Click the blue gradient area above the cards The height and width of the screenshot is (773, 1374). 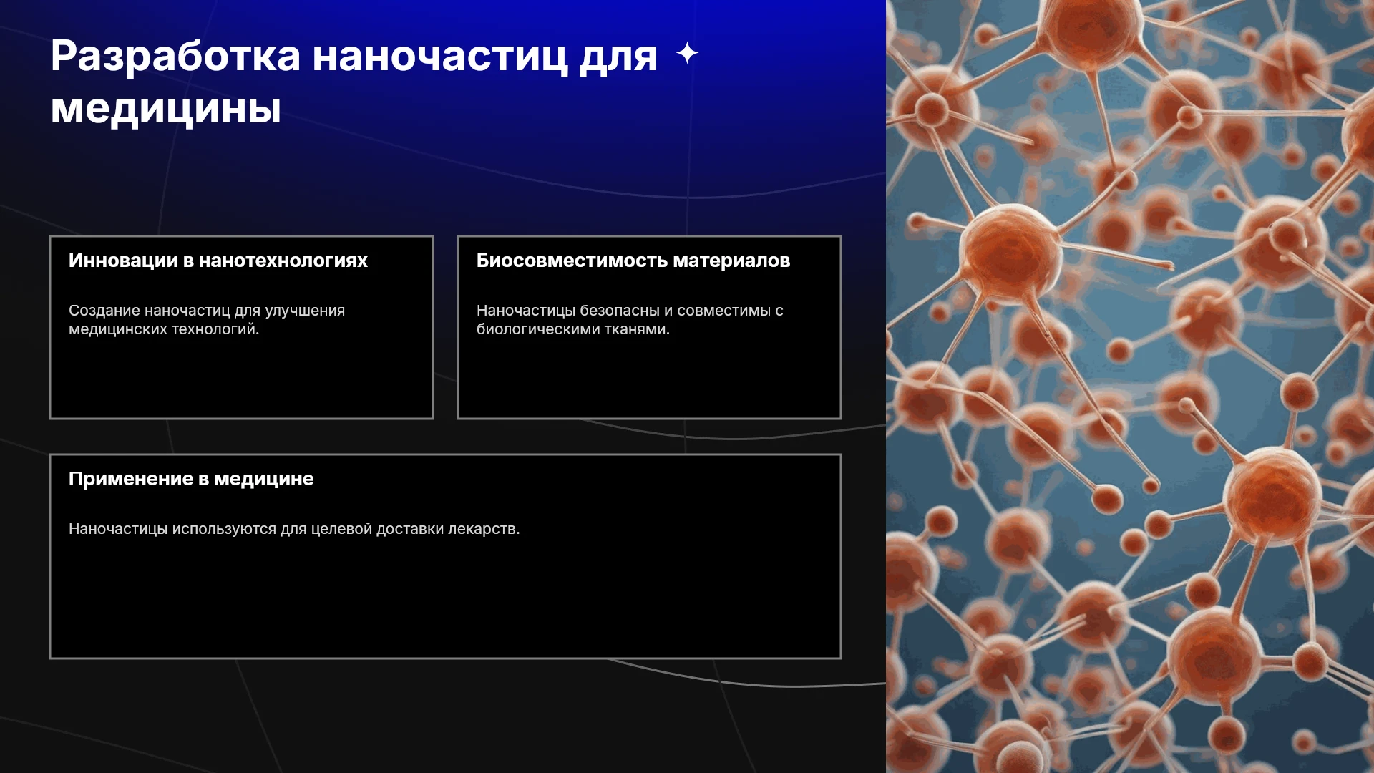tap(444, 179)
